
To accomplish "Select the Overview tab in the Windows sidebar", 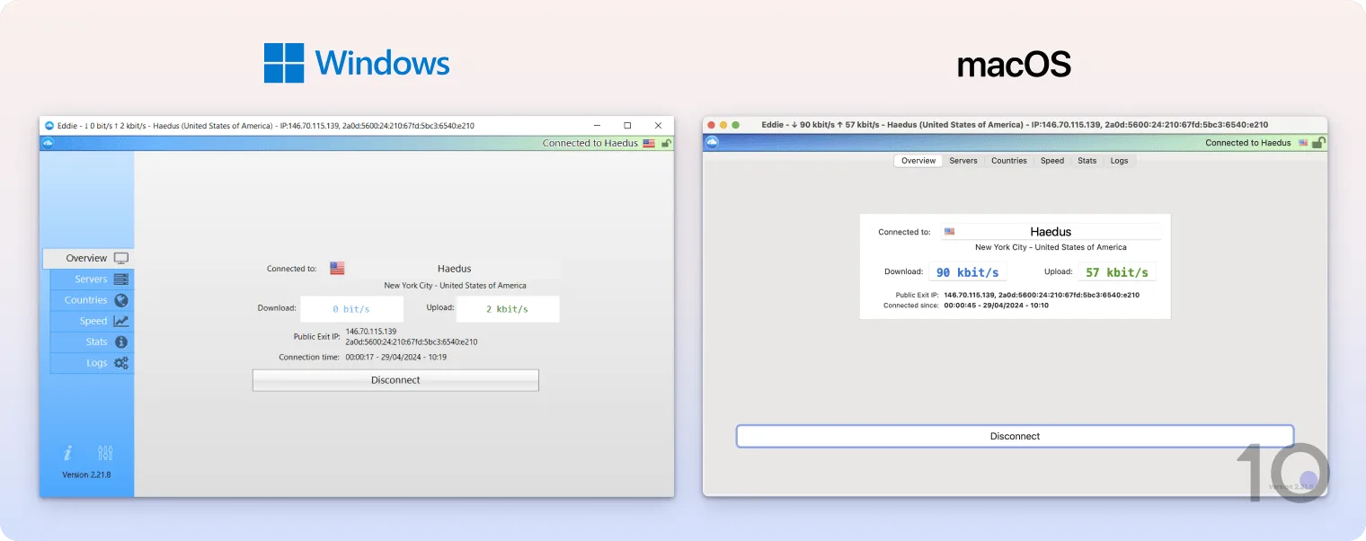I will click(x=88, y=258).
